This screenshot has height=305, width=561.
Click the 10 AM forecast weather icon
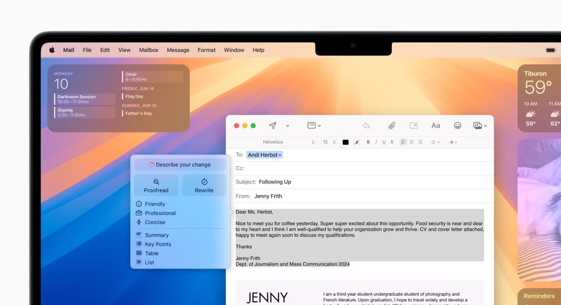click(531, 114)
